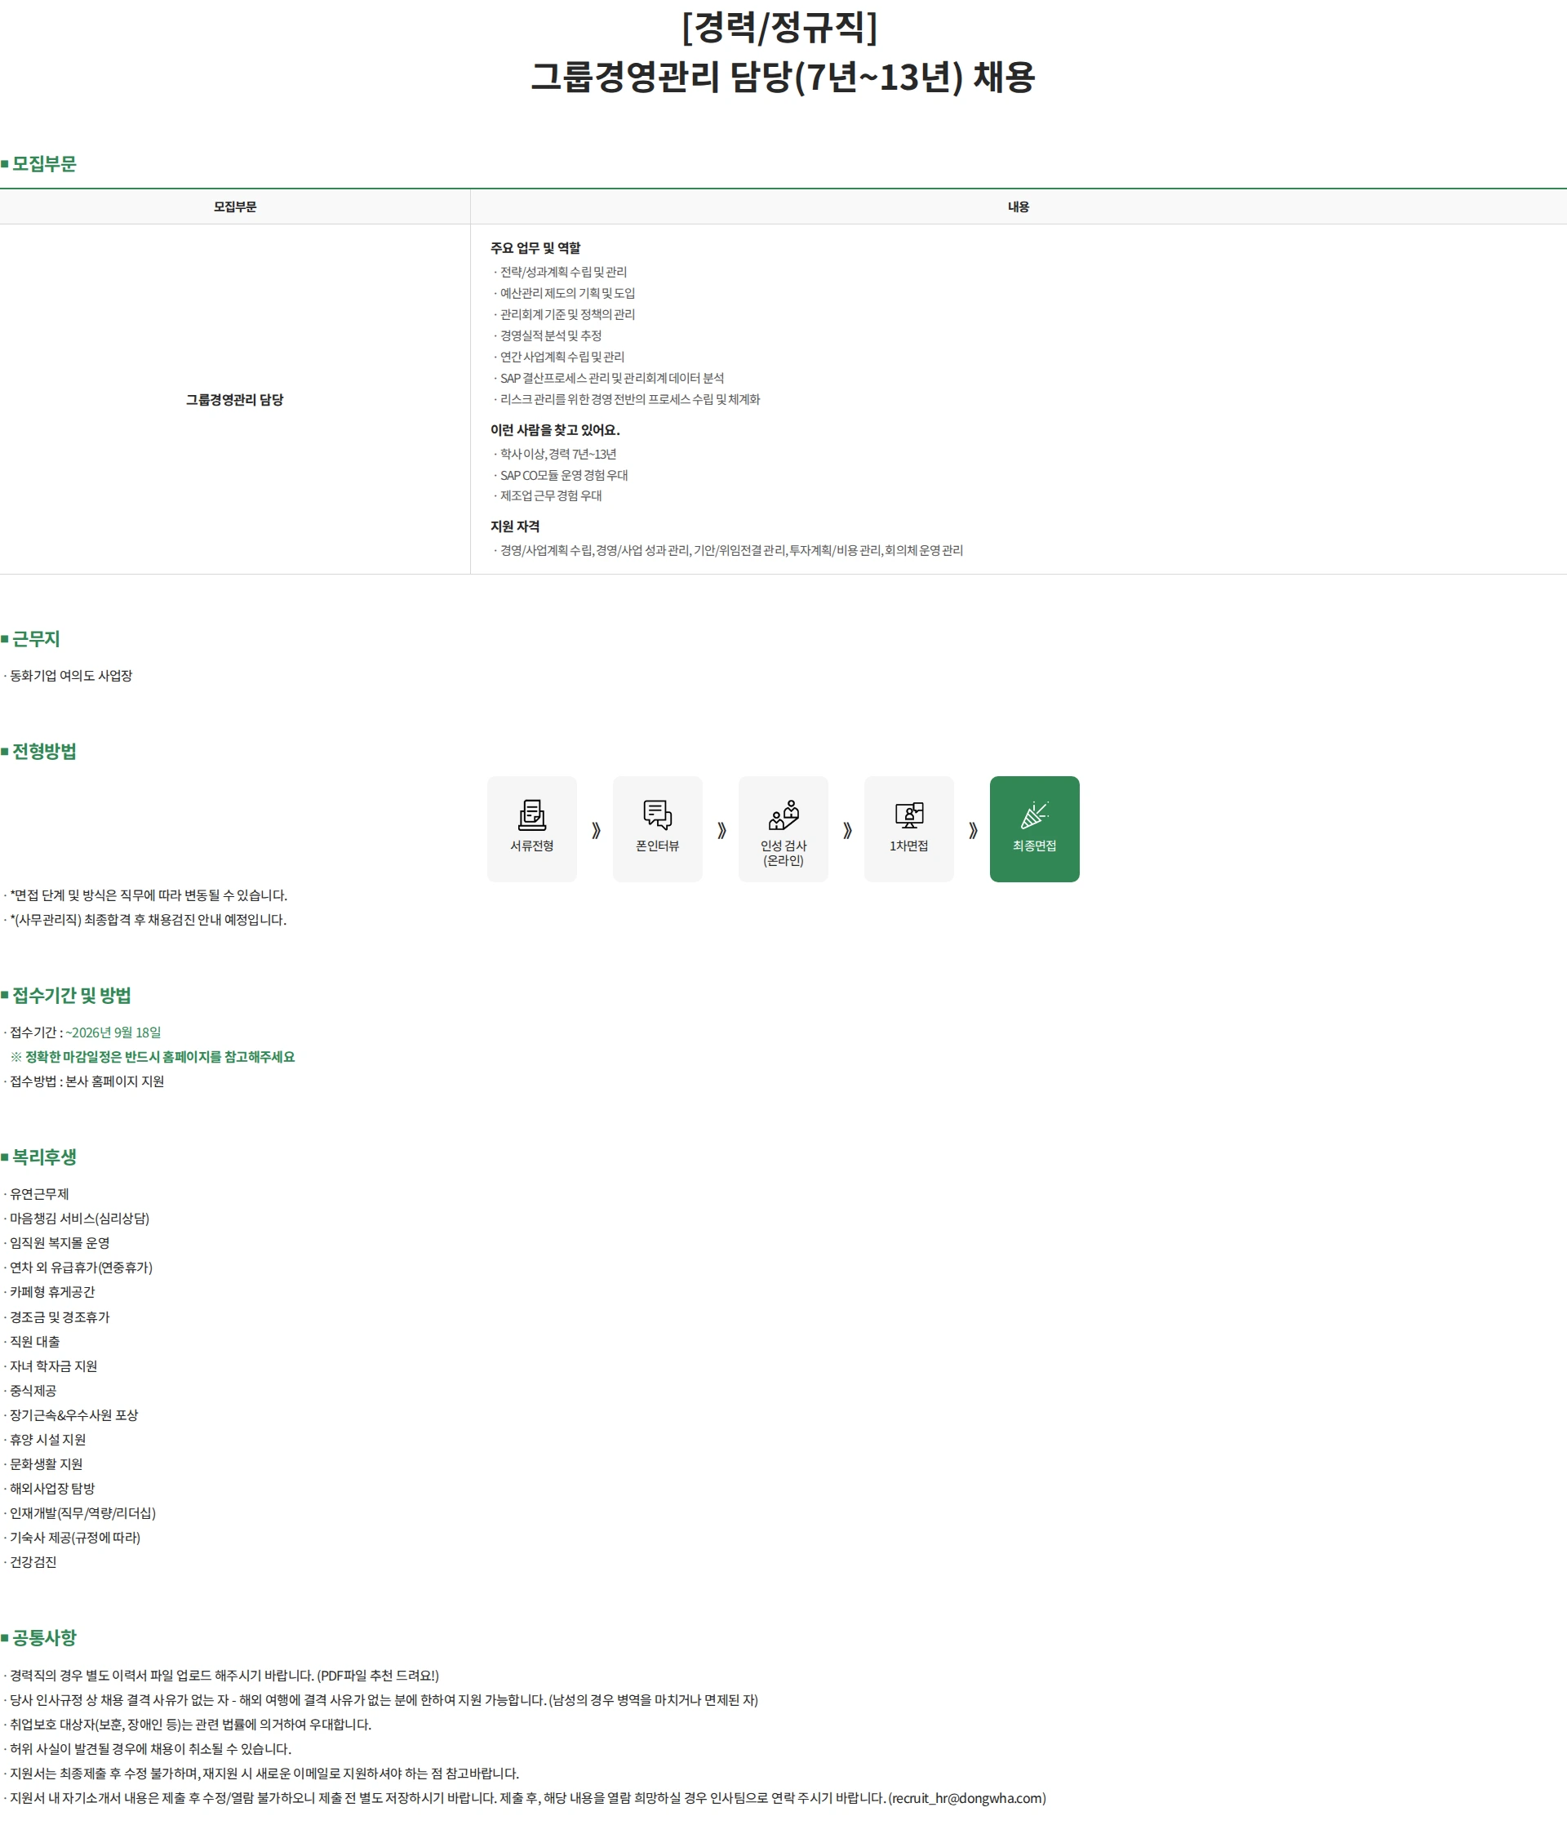Click the 접수기간 및 방법 heading
This screenshot has height=1825, width=1567.
click(x=71, y=995)
